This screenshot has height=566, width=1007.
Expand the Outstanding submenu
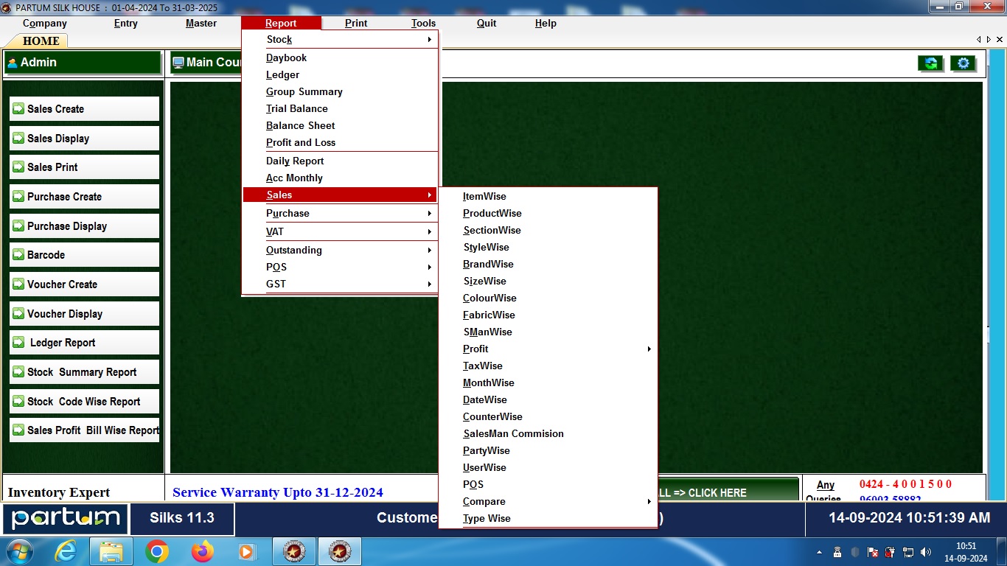[x=429, y=250]
